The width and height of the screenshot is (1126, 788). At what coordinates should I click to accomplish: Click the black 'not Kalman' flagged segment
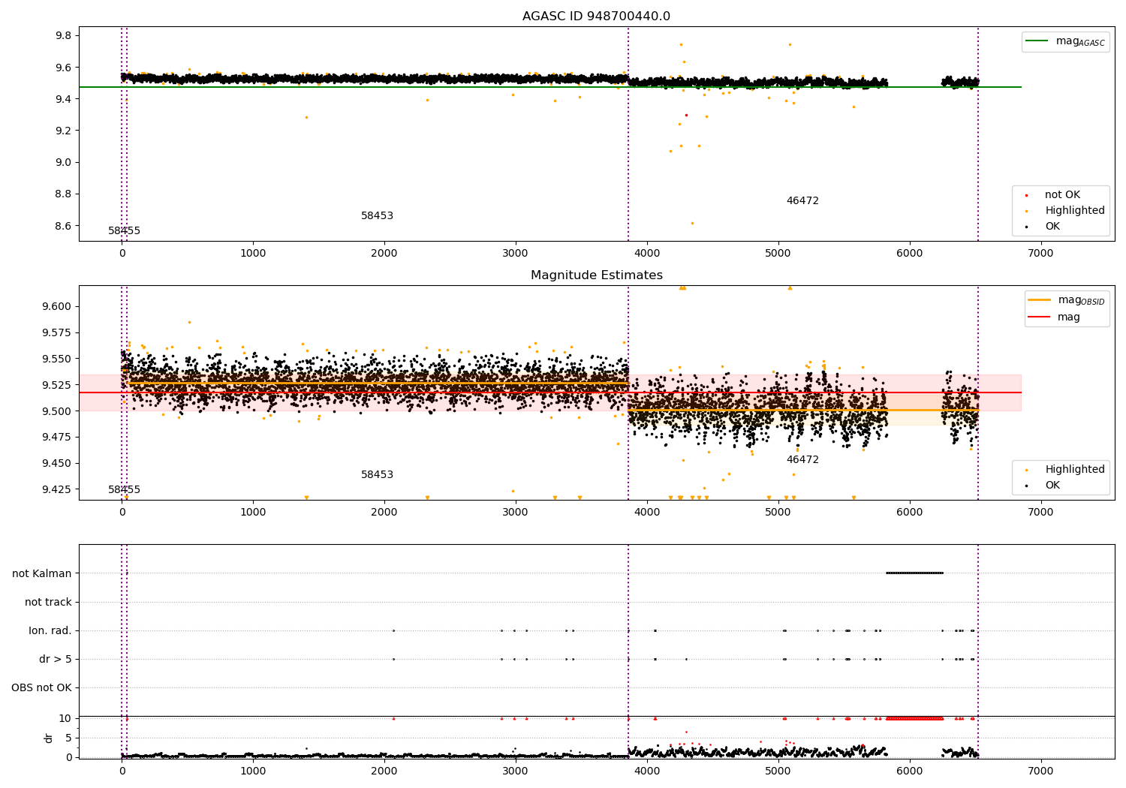click(914, 573)
